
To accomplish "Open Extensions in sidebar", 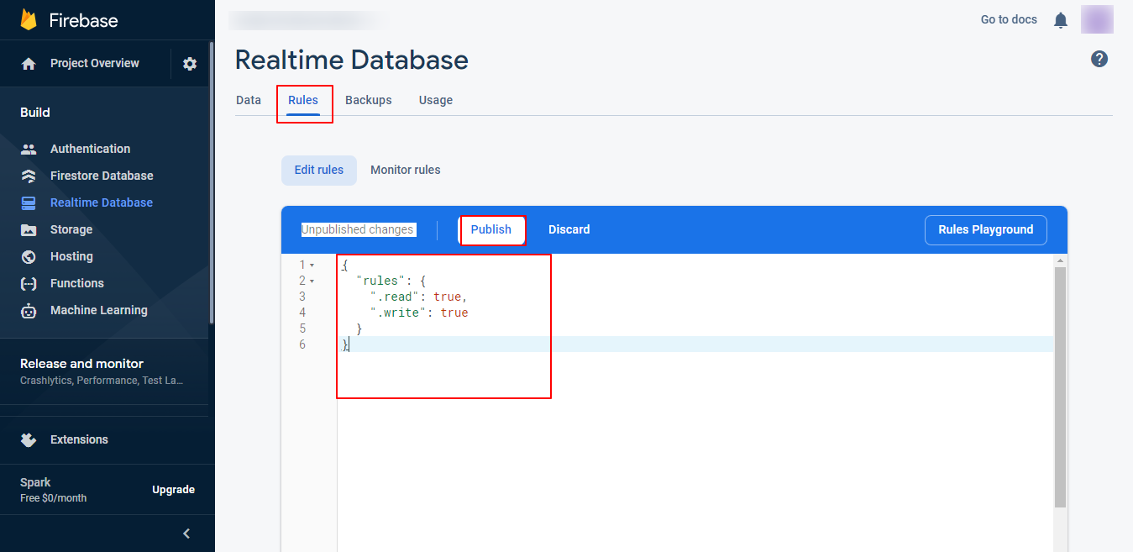I will 79,439.
